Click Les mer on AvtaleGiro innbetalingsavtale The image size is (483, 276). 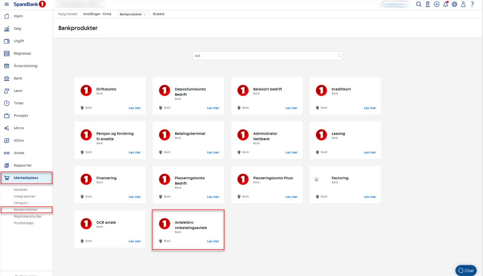213,241
